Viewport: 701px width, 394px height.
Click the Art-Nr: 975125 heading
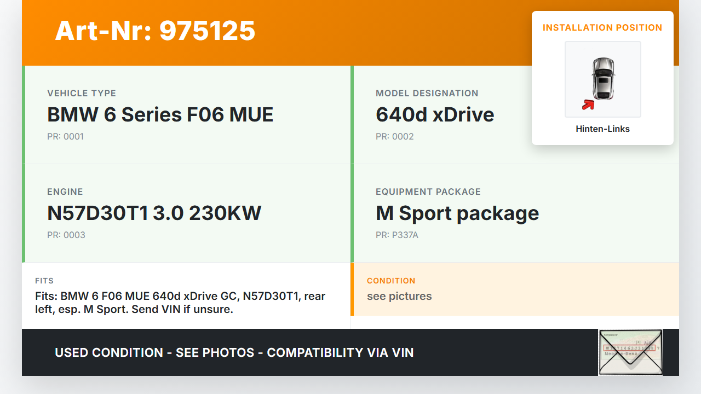pyautogui.click(x=155, y=31)
